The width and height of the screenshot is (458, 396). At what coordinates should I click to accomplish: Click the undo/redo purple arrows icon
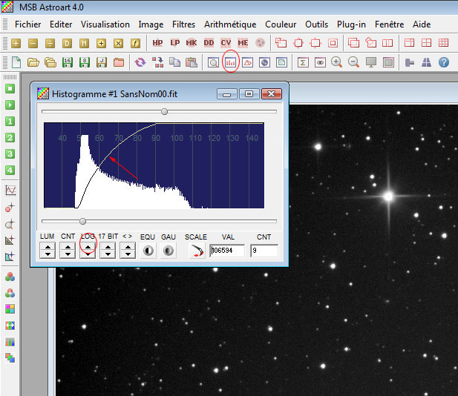pos(140,62)
